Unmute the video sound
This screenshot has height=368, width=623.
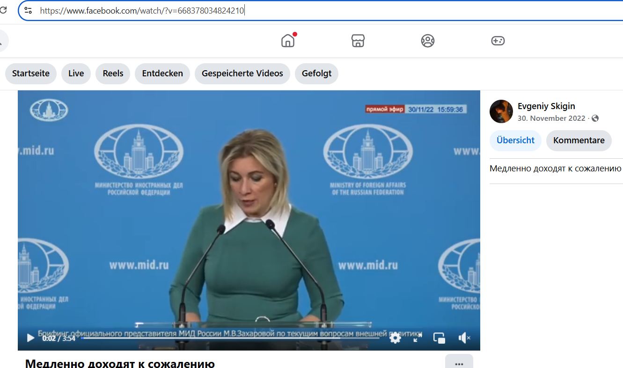pyautogui.click(x=464, y=338)
